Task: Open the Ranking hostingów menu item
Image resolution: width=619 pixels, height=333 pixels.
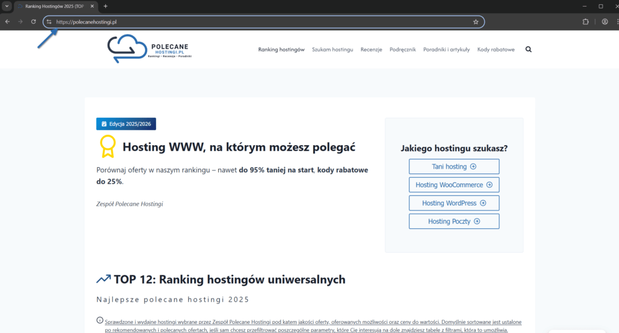Action: pyautogui.click(x=281, y=50)
